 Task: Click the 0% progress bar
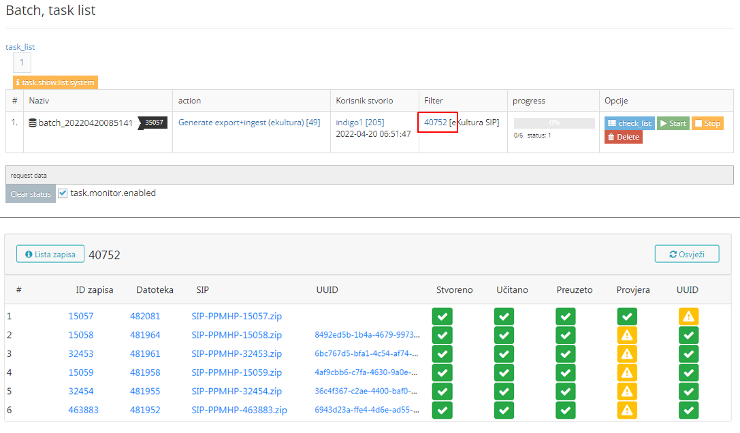[553, 123]
